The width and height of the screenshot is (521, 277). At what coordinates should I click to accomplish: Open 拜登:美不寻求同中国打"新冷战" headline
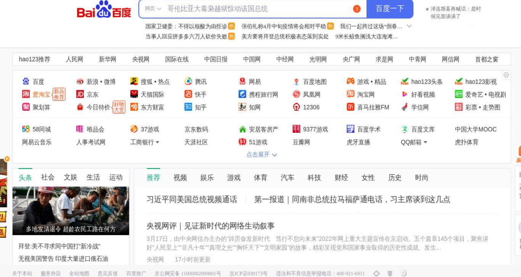[59, 247]
